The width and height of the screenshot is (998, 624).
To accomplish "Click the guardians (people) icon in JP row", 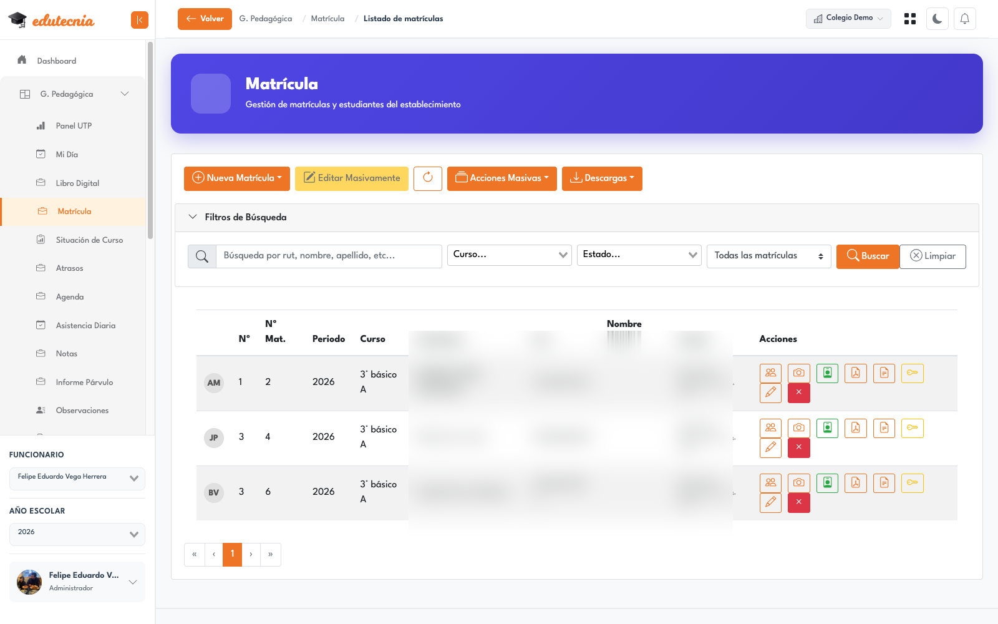I will click(x=770, y=428).
